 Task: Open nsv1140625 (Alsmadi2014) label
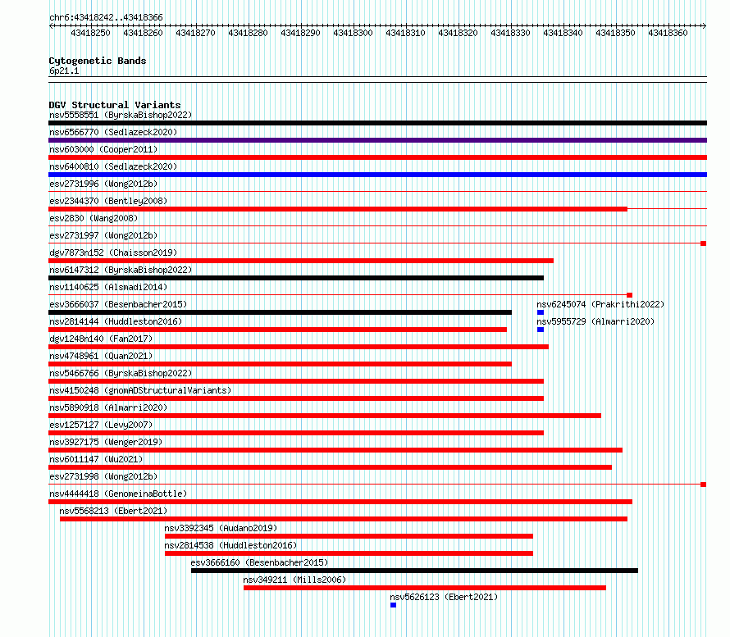pos(108,287)
